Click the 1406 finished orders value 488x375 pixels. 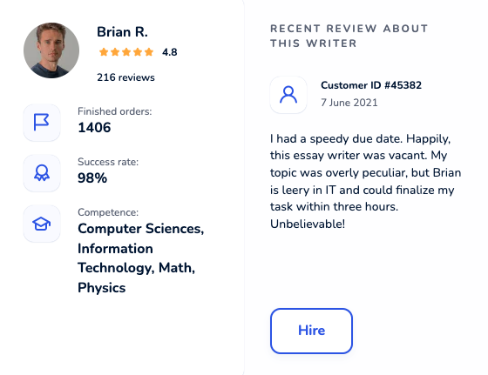point(94,127)
